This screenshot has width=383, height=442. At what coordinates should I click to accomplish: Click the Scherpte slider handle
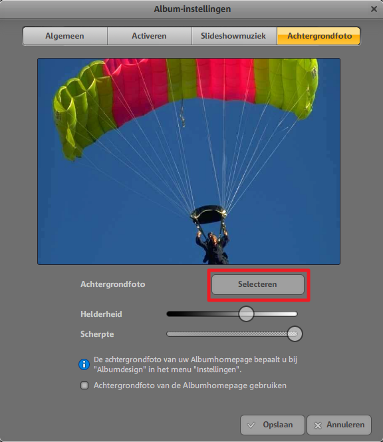pos(295,334)
